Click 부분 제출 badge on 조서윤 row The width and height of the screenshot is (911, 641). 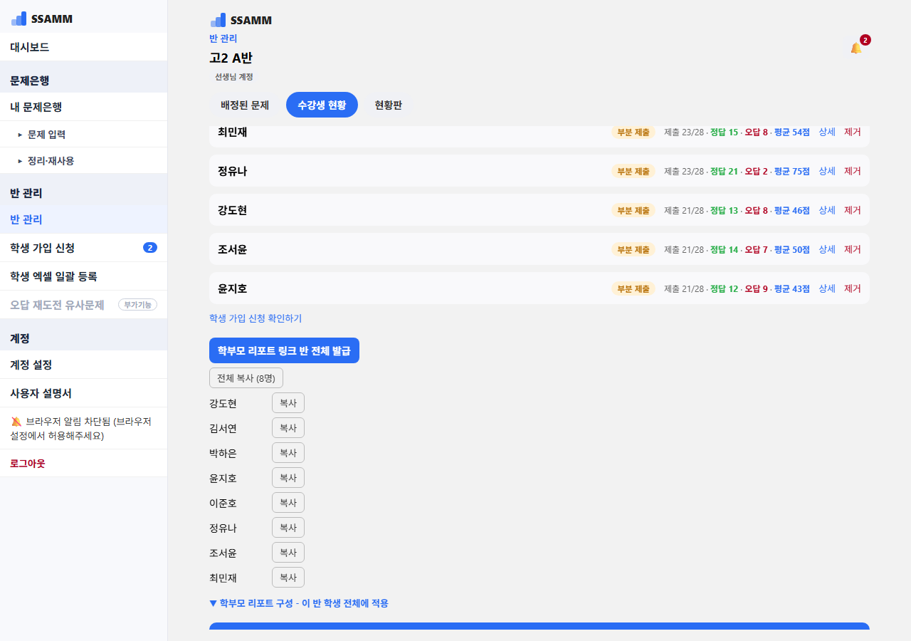633,249
